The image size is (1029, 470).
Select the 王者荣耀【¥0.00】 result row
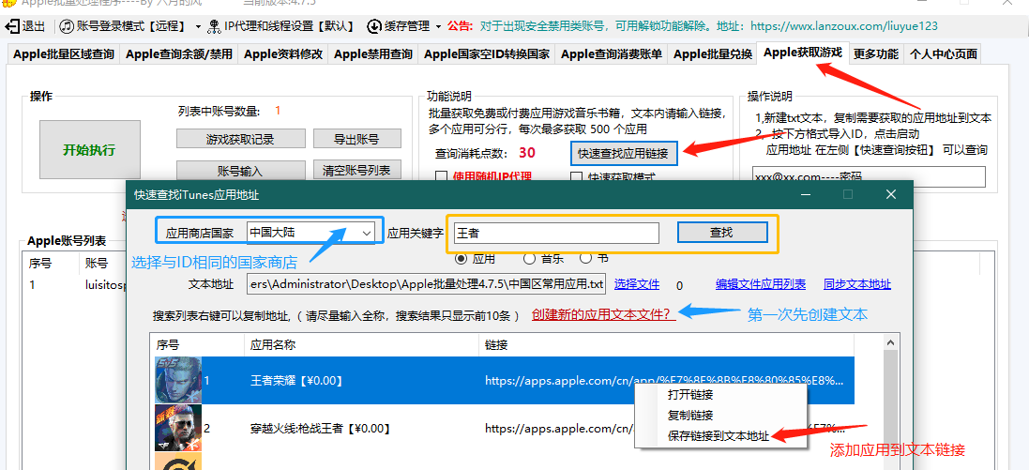tap(504, 380)
